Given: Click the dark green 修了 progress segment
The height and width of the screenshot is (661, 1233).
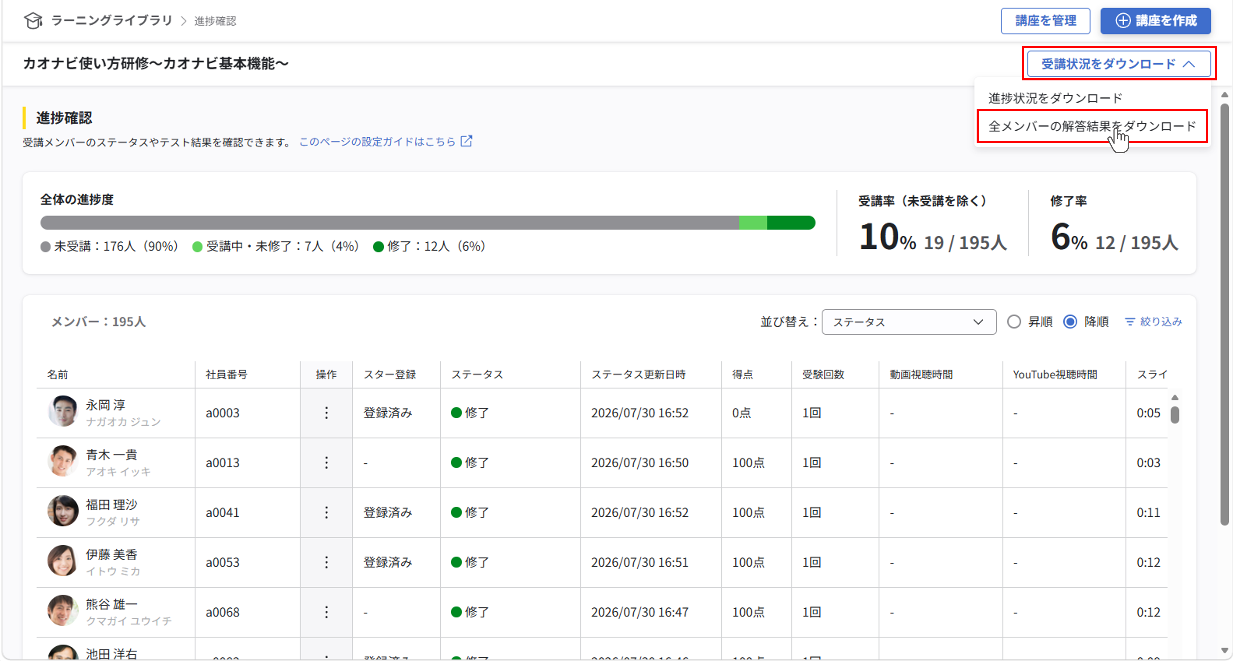Looking at the screenshot, I should [x=791, y=222].
